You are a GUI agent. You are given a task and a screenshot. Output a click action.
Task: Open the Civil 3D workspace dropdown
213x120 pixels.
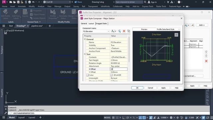[57, 2]
